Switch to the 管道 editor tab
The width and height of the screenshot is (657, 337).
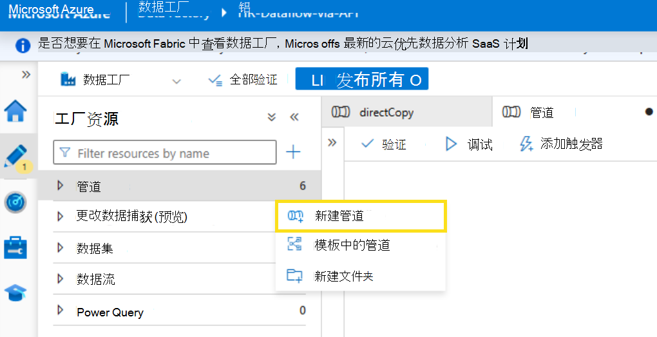574,112
